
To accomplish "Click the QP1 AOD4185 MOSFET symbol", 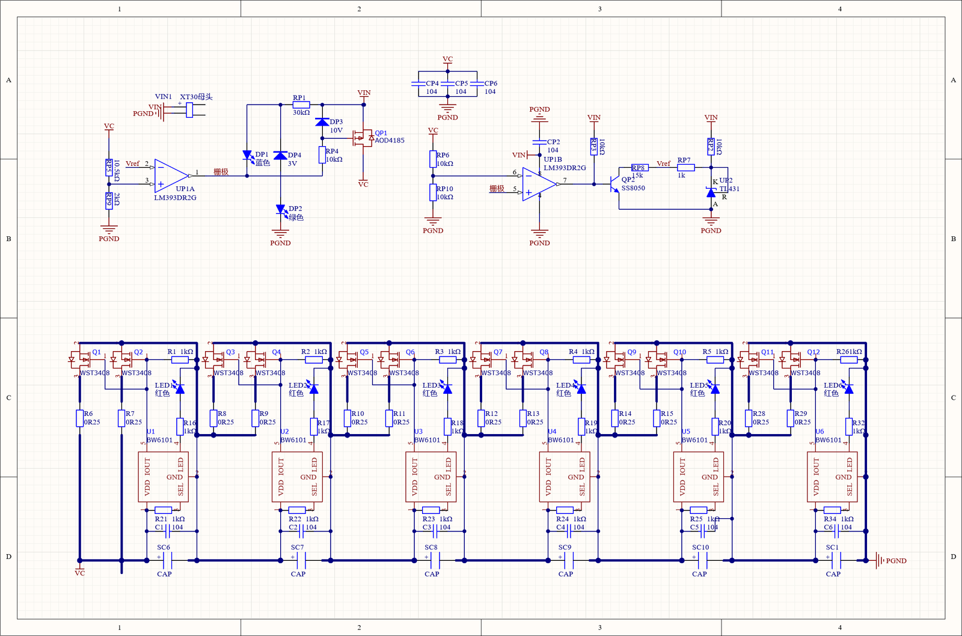I will pos(364,138).
